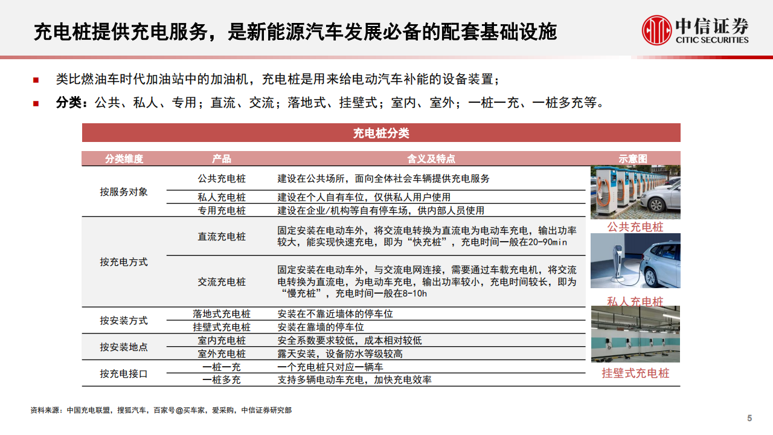Click the page number 5
773x435 pixels.
pyautogui.click(x=749, y=419)
